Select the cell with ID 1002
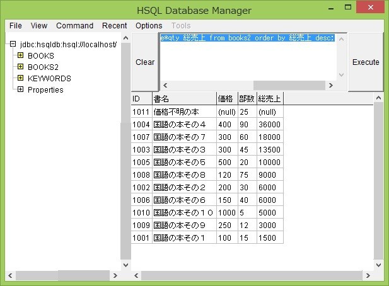 coord(141,187)
